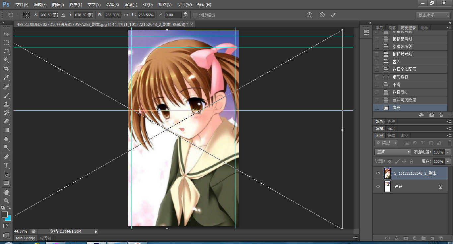
Task: Switch to warp mode icon
Action: [309, 15]
